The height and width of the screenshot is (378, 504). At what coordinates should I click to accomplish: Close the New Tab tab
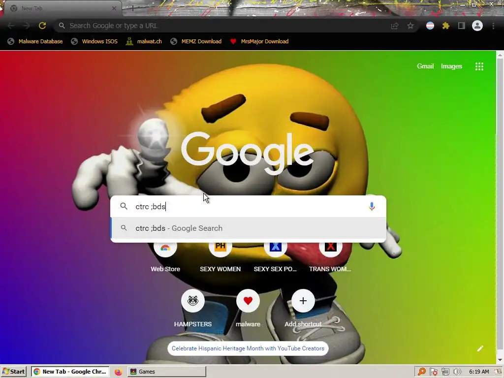[x=114, y=8]
